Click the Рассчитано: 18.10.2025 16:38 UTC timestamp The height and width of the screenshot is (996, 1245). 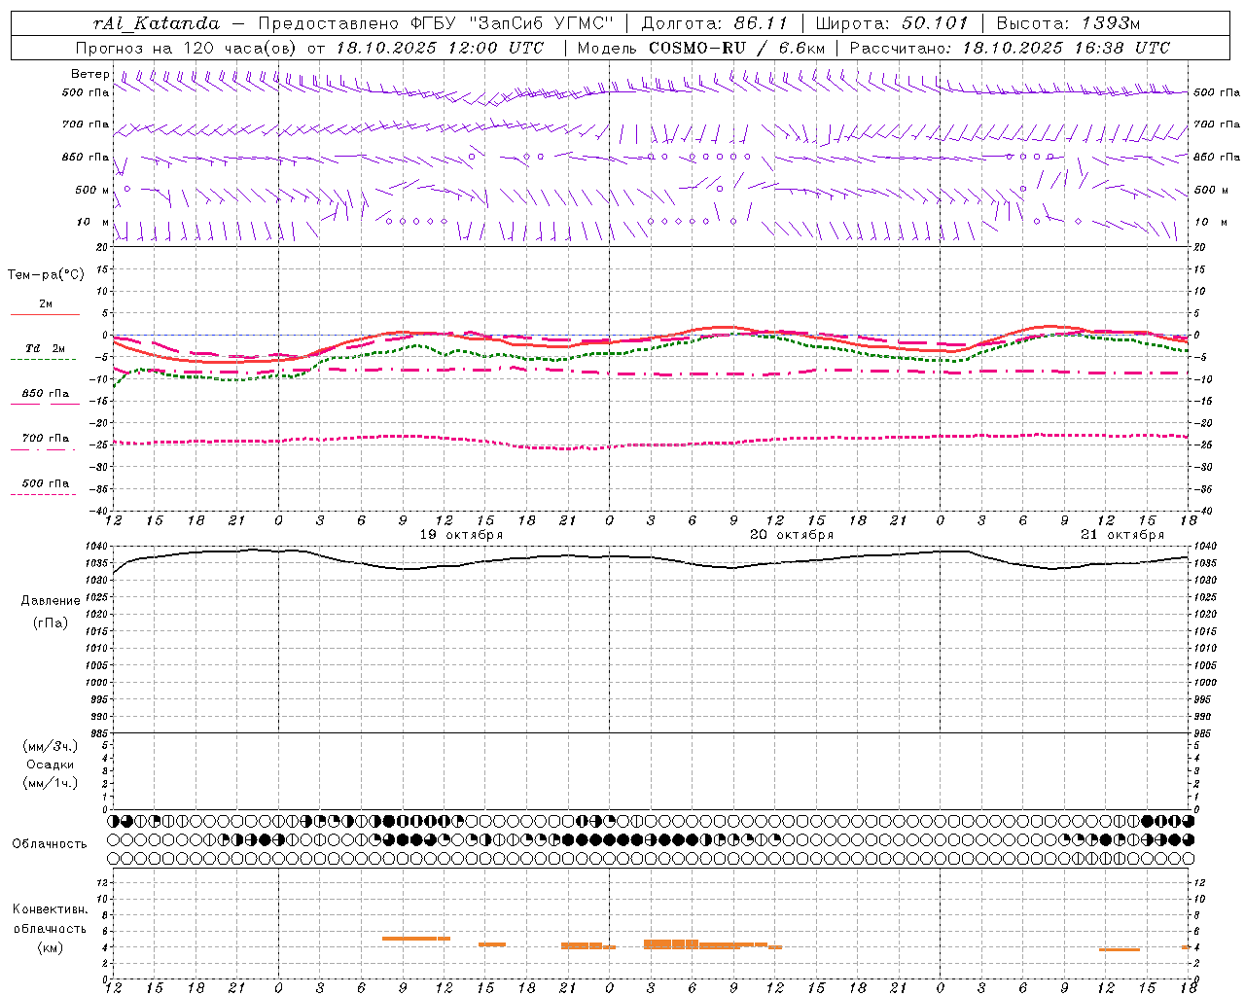tap(1010, 48)
